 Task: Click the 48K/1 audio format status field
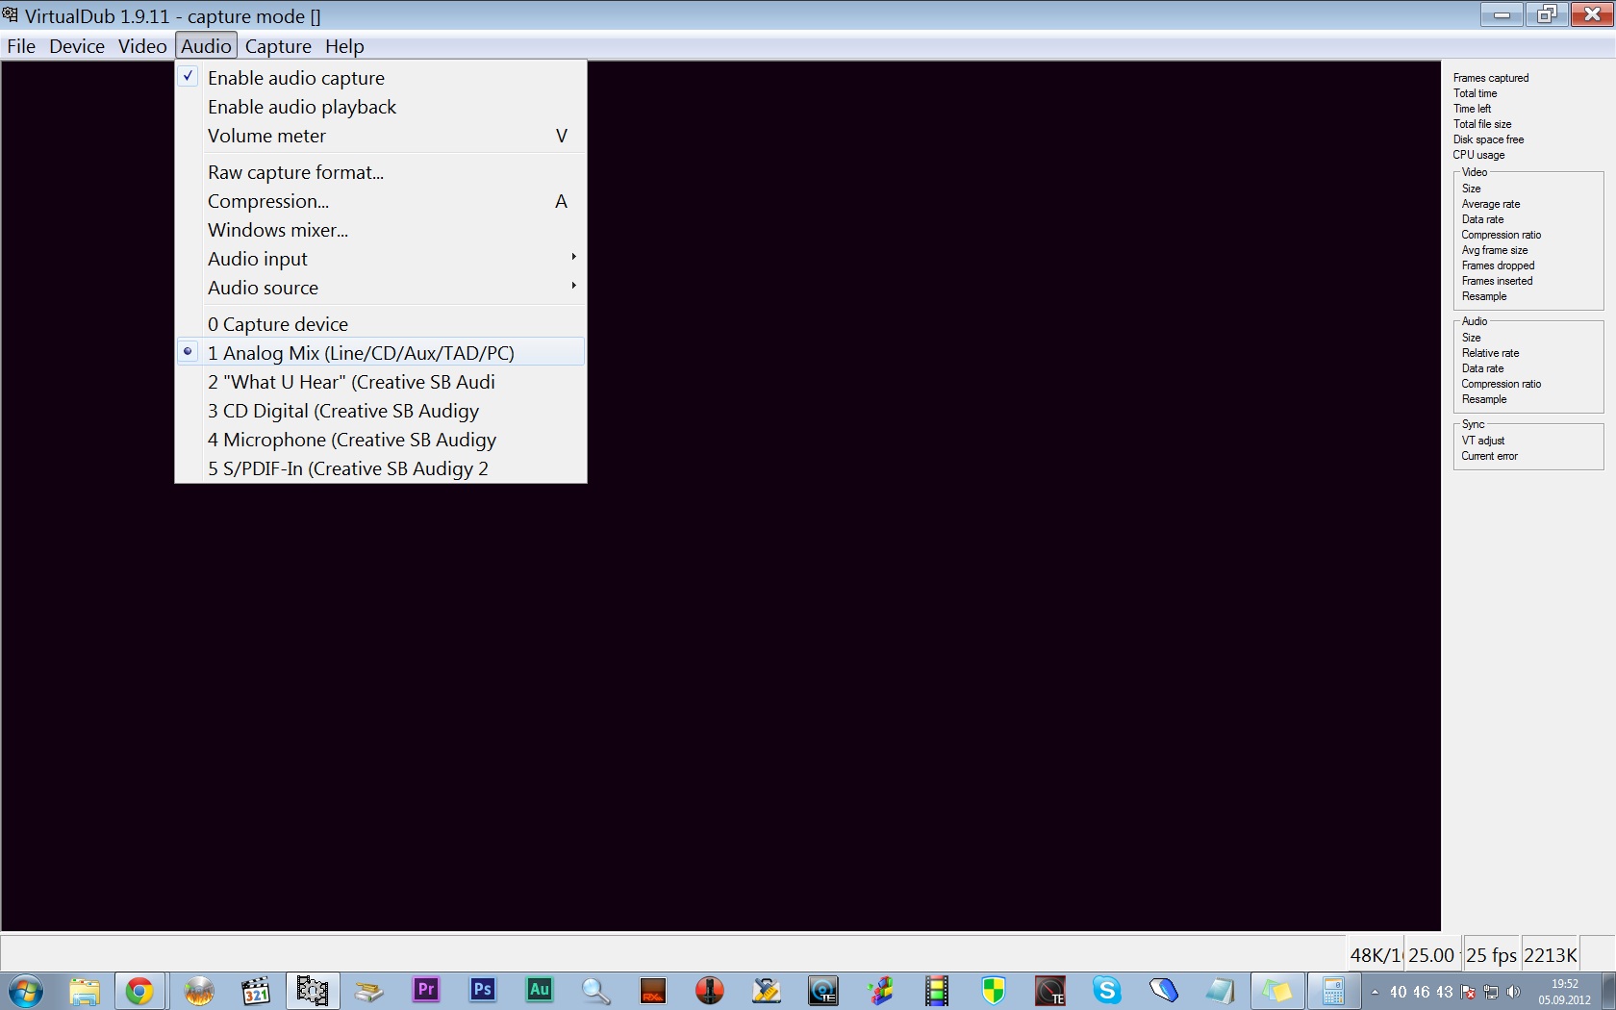tap(1375, 955)
